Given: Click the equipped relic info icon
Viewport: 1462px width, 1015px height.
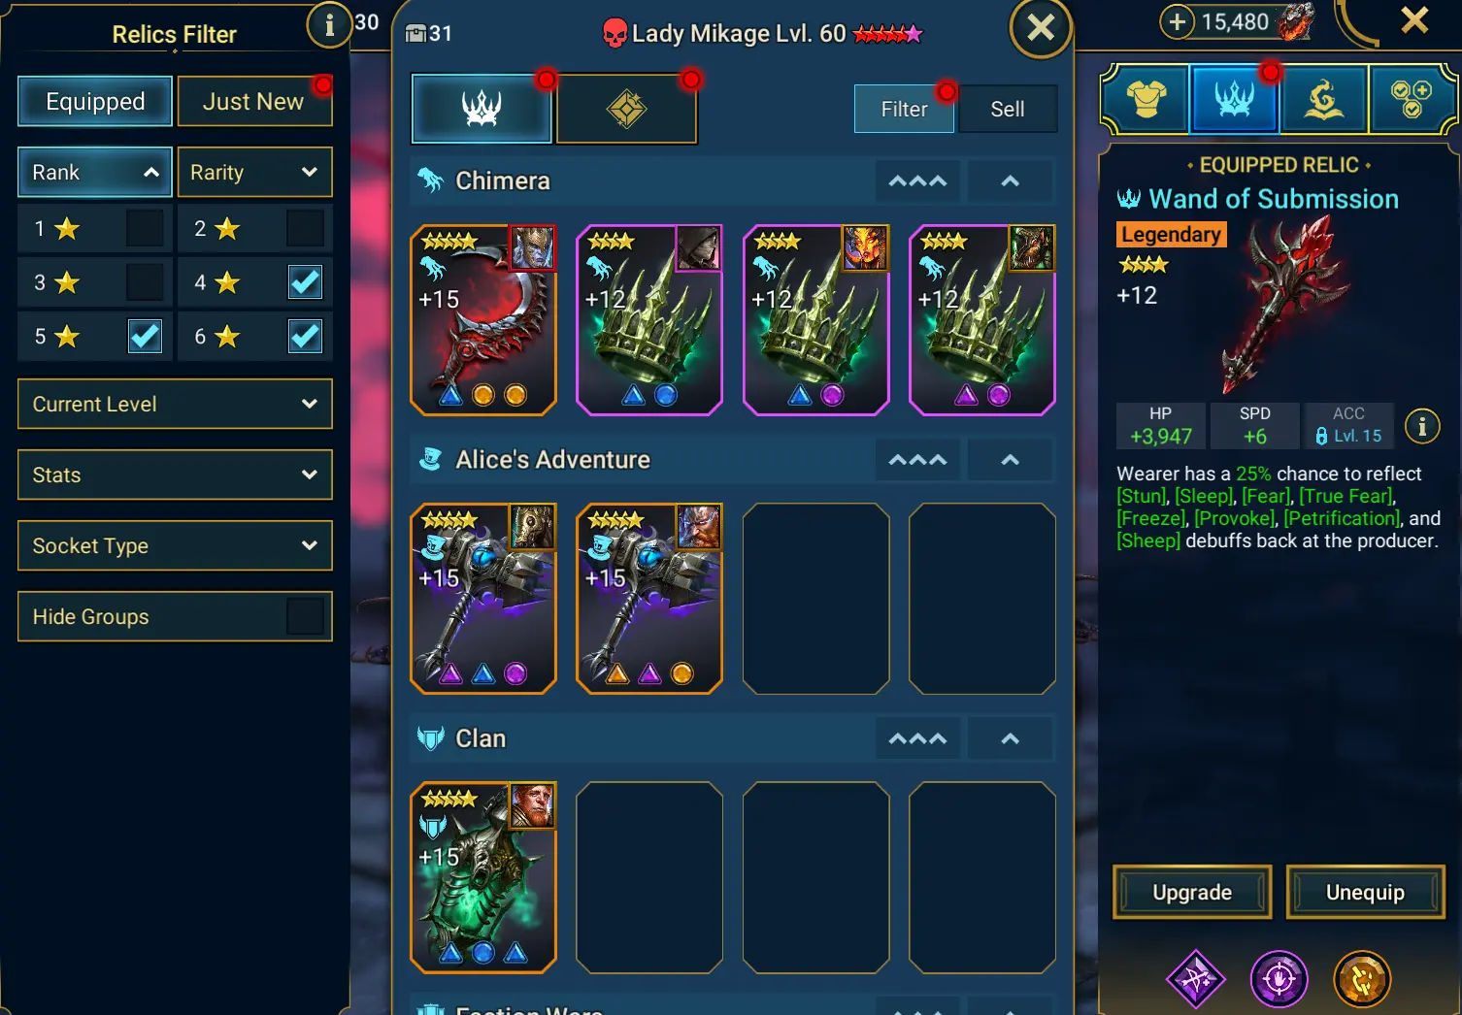Looking at the screenshot, I should [1422, 426].
